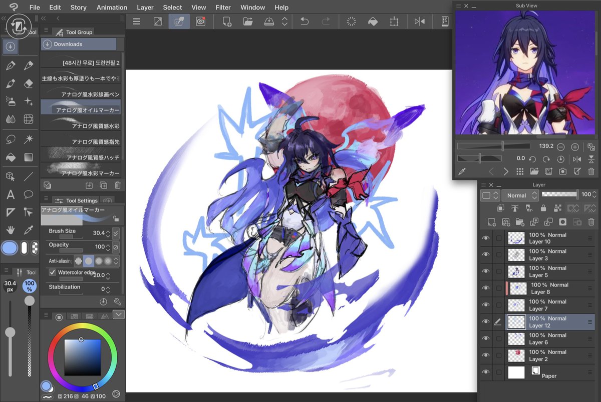Click New Layer Folder icon
The height and width of the screenshot is (402, 601).
[520, 222]
